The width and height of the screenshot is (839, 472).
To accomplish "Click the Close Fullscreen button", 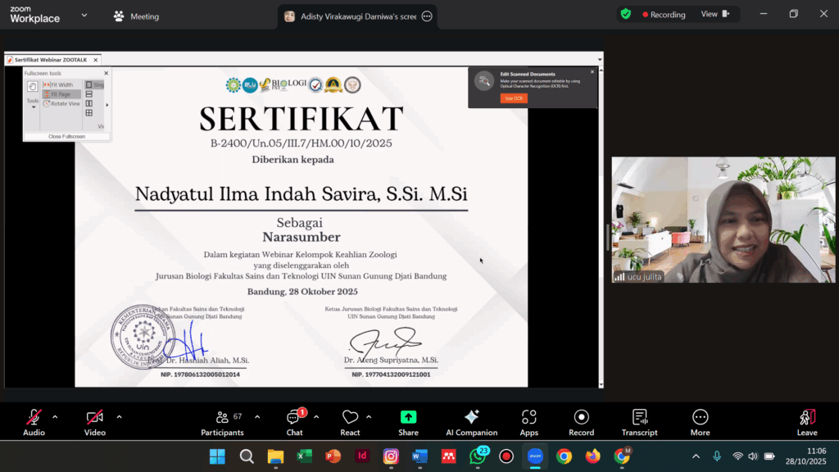I will point(66,136).
